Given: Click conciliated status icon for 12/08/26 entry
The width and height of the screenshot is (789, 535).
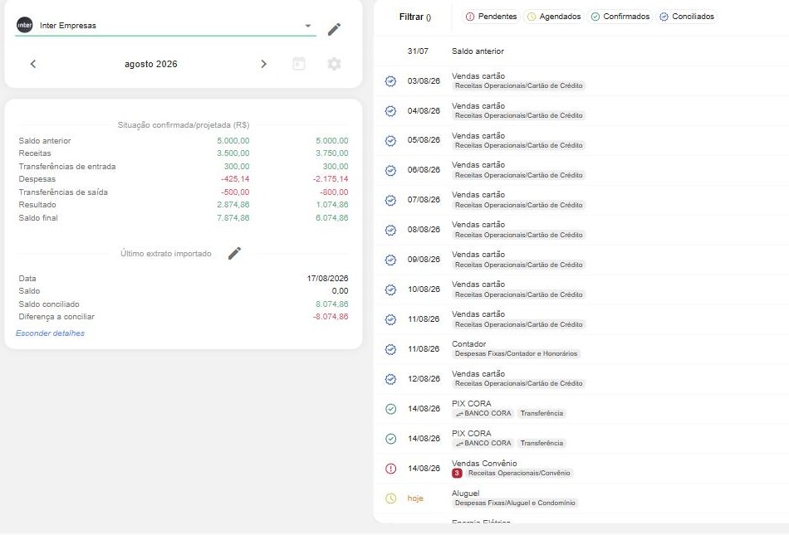Looking at the screenshot, I should 390,379.
